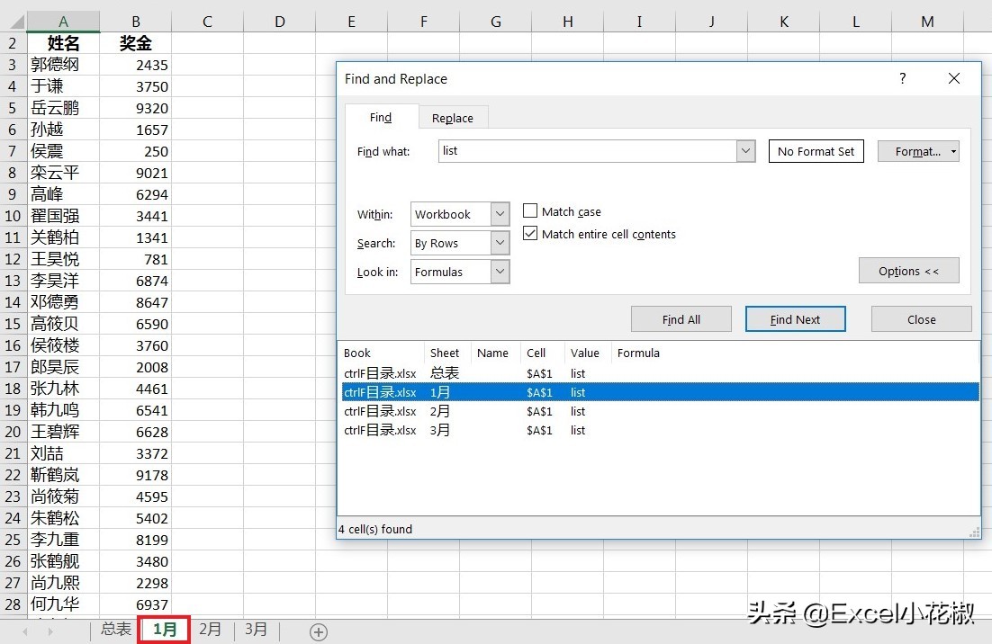The height and width of the screenshot is (644, 992).
Task: Switch to the Replace tab
Action: pos(453,118)
